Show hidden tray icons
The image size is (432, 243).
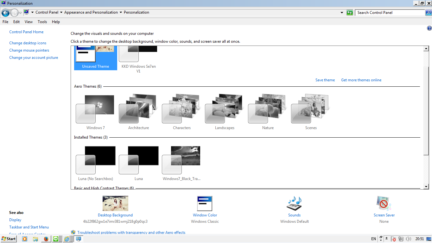point(387,239)
